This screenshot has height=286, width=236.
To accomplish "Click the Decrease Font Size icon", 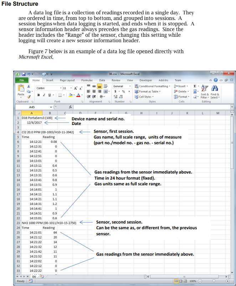I will tap(81, 88).
